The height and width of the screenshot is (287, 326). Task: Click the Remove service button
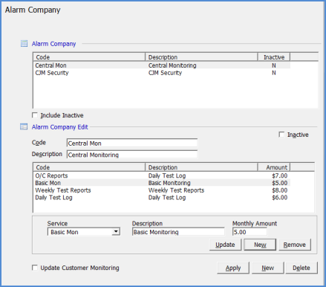click(295, 245)
